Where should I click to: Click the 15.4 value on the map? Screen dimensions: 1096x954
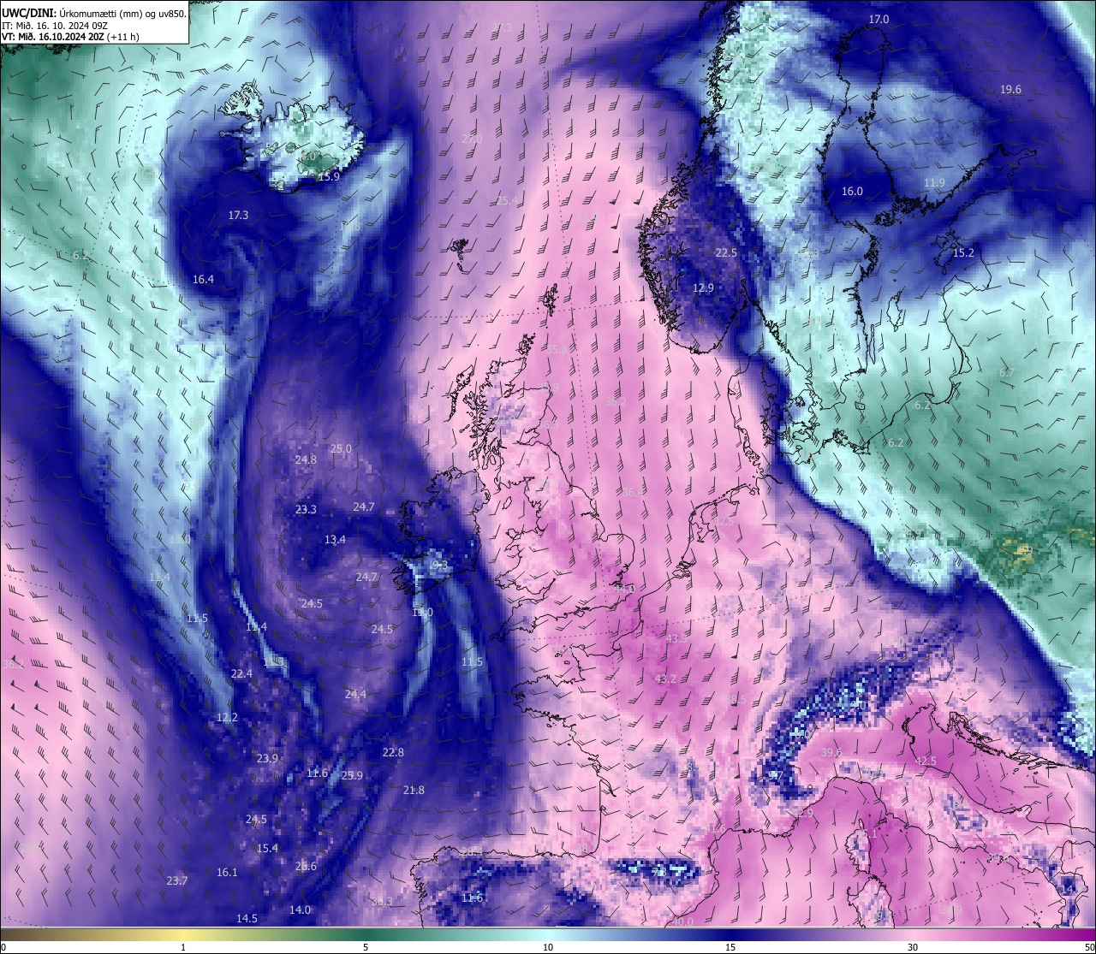268,849
